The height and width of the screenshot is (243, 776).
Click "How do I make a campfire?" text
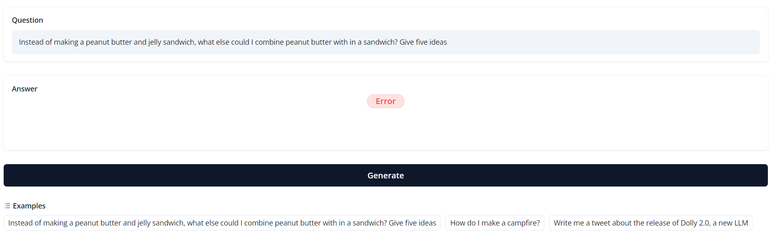(x=495, y=223)
